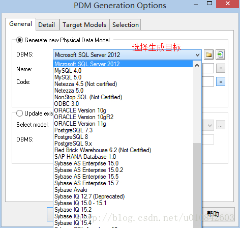Image resolution: width=240 pixels, height=228 pixels.
Task: Choose Sybase AS Enterprise 15.0.2
Action: click(123, 170)
